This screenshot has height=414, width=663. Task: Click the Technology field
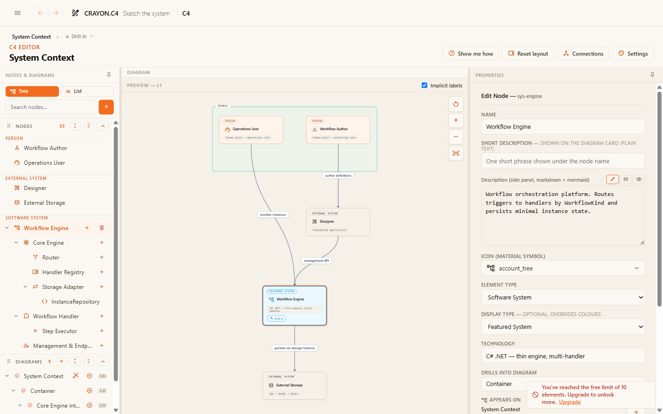pos(563,356)
